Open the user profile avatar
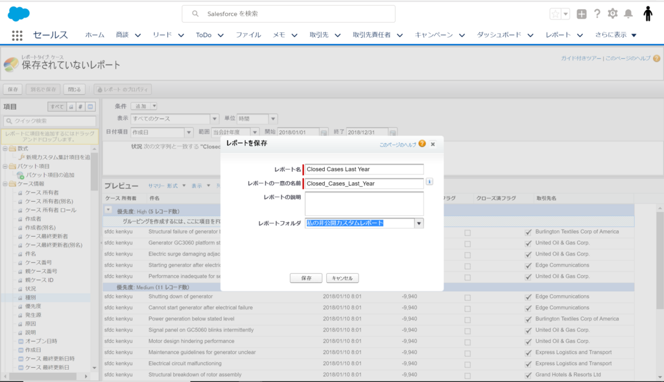Screen dimensions: 664x382 648,14
